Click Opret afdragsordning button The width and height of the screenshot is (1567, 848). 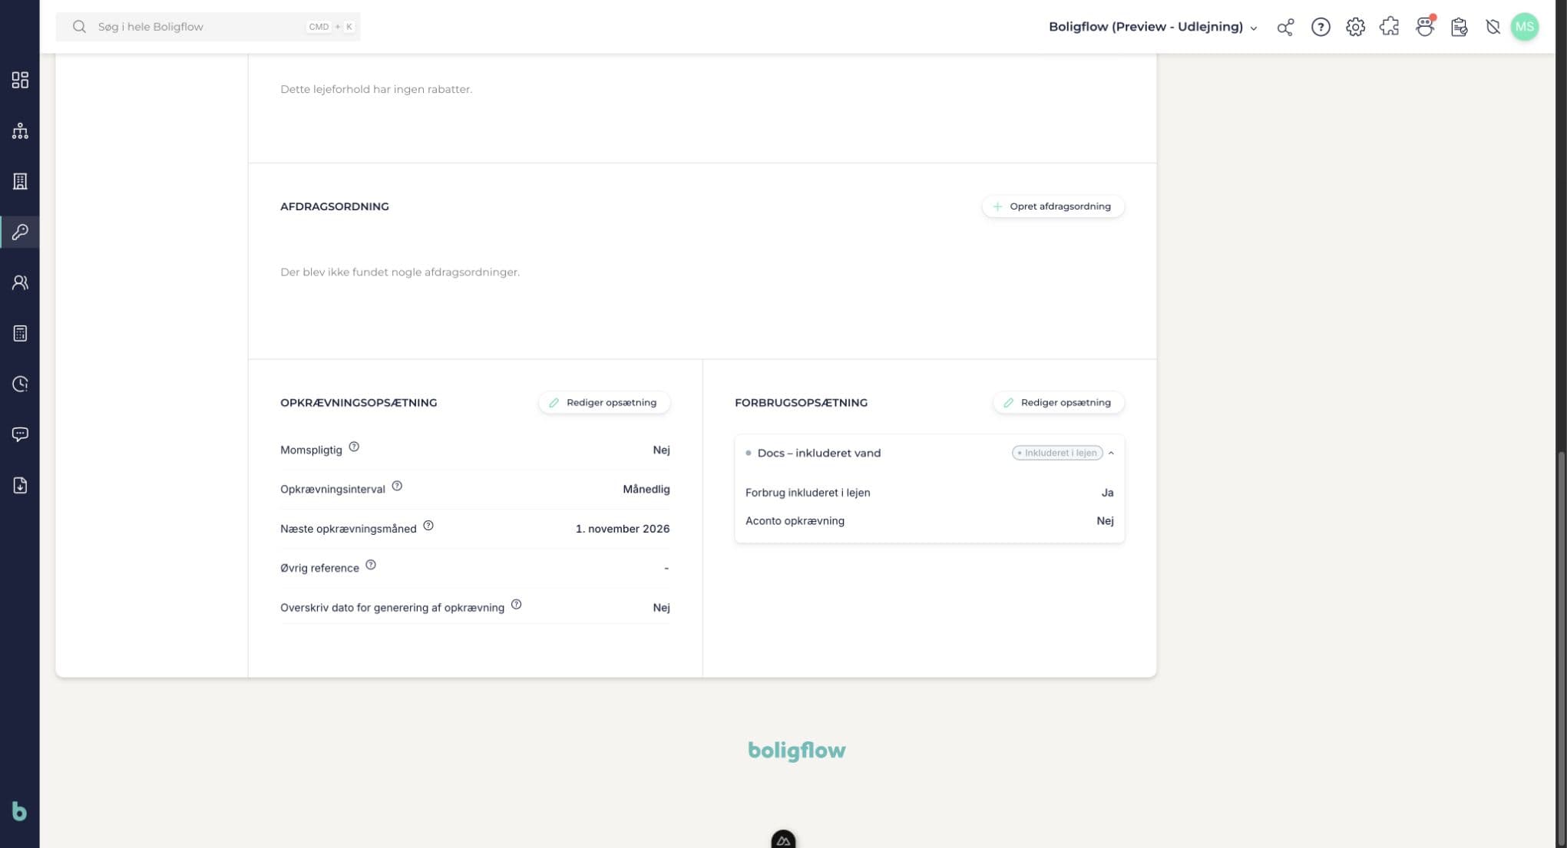[1053, 206]
